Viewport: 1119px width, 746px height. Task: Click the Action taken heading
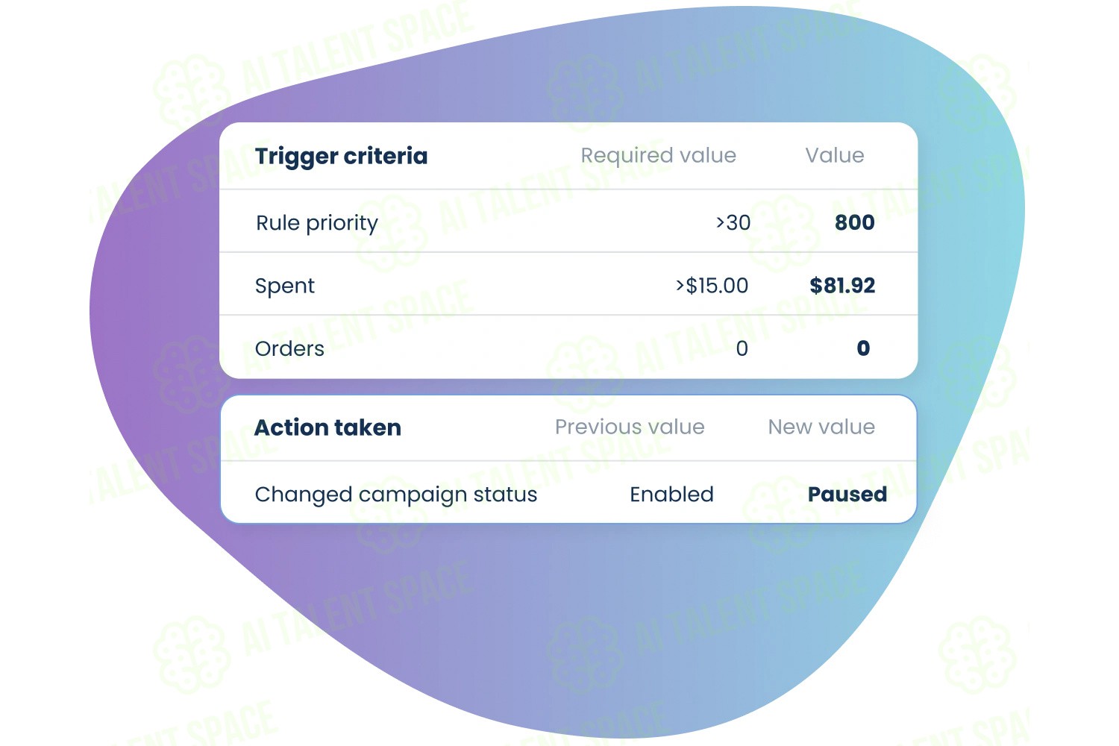[x=327, y=427]
